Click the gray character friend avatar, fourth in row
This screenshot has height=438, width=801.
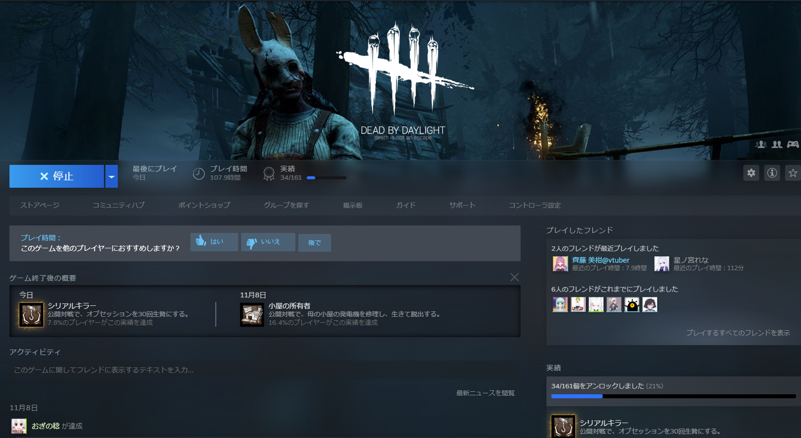(614, 304)
